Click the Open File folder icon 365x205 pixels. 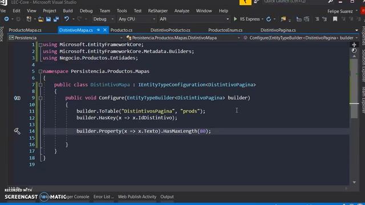[40, 19]
